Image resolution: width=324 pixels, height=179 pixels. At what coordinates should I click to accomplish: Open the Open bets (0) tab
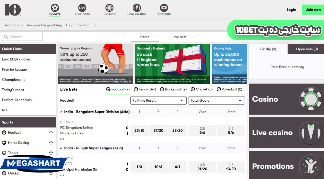click(307, 49)
